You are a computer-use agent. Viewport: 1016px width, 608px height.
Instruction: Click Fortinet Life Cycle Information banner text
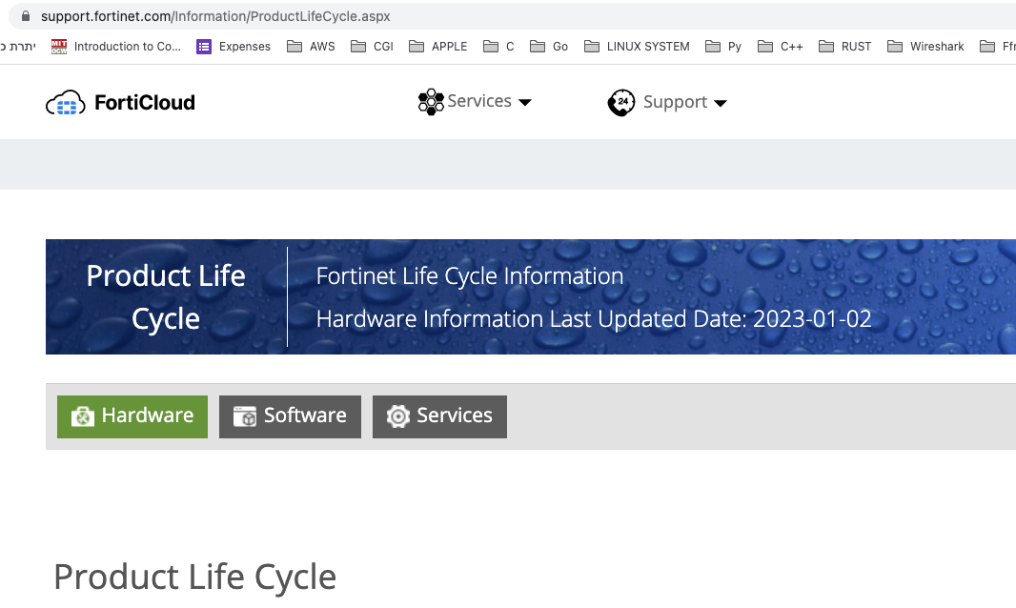(470, 276)
